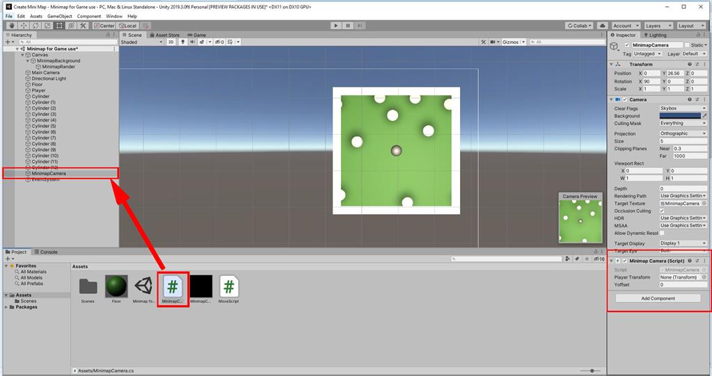Image resolution: width=712 pixels, height=376 pixels.
Task: Open Projection Orthographic dropdown
Action: [x=683, y=133]
